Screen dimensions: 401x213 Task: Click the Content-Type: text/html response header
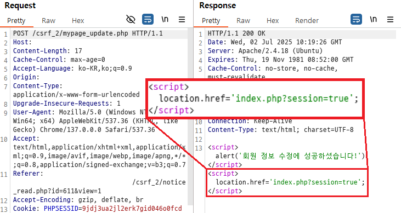(x=280, y=129)
